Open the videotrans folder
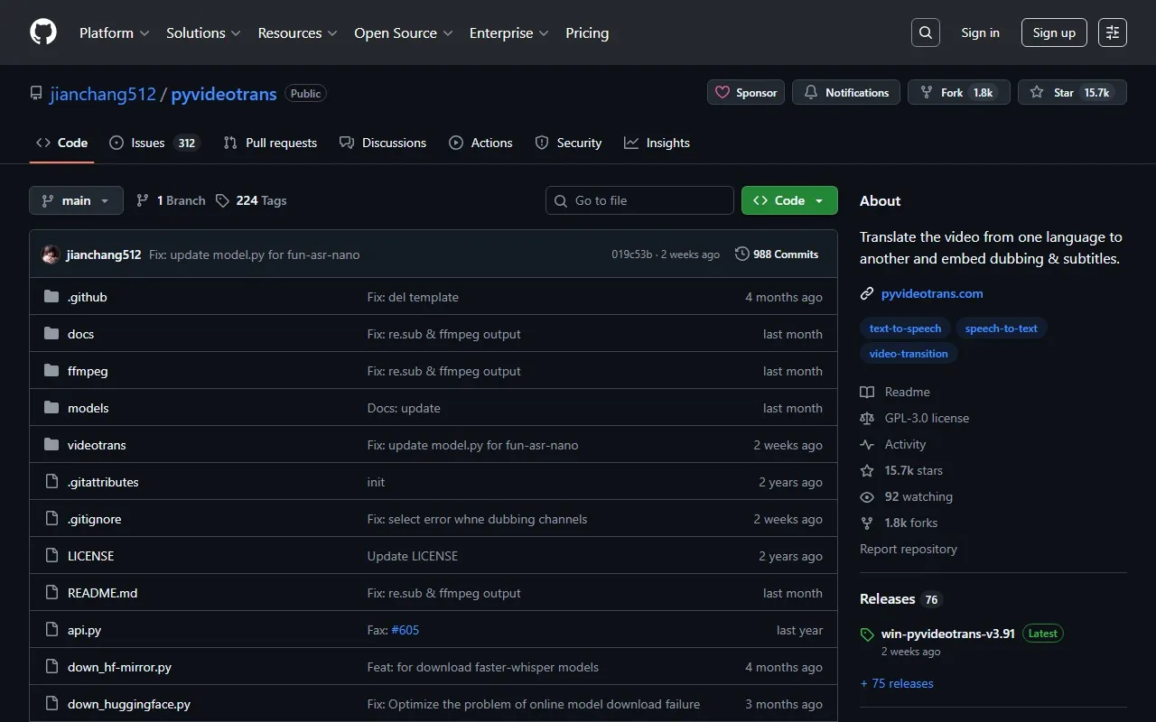 click(97, 445)
